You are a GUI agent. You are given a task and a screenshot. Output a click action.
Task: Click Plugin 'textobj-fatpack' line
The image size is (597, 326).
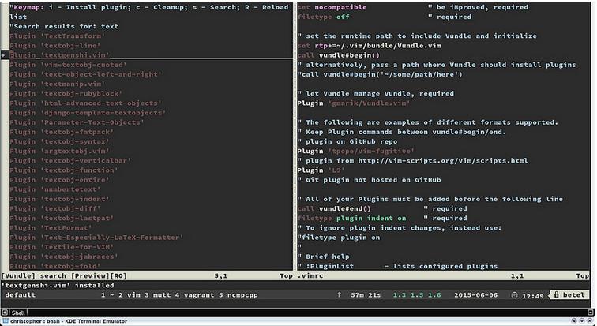coord(62,132)
